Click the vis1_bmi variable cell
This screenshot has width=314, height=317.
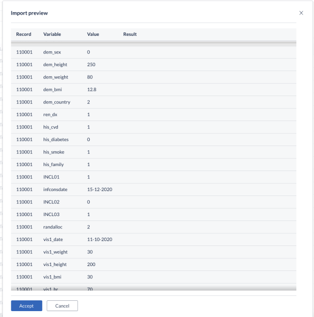coord(52,277)
